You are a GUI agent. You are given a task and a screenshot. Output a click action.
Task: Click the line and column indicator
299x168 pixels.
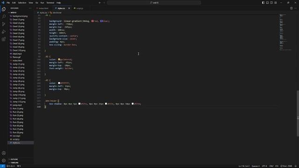tap(244, 166)
